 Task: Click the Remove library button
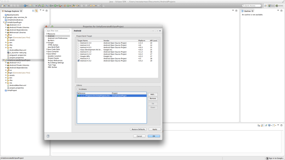tap(153, 98)
